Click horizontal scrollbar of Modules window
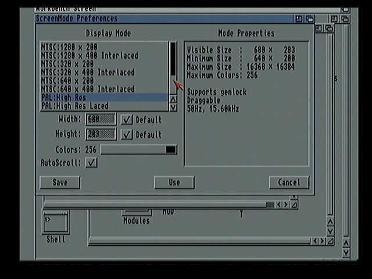 click(x=199, y=241)
